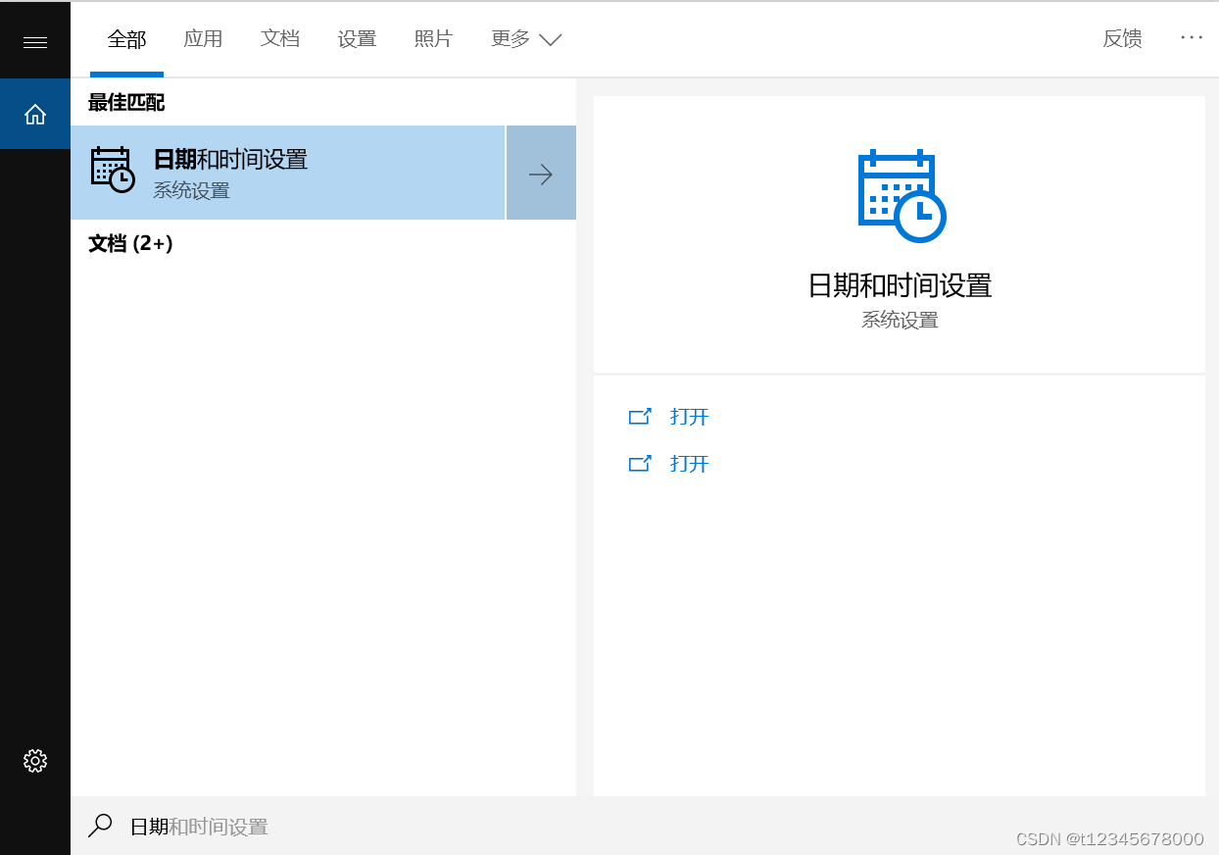Click inside the search input field
Viewport: 1219px width, 855px height.
point(294,826)
